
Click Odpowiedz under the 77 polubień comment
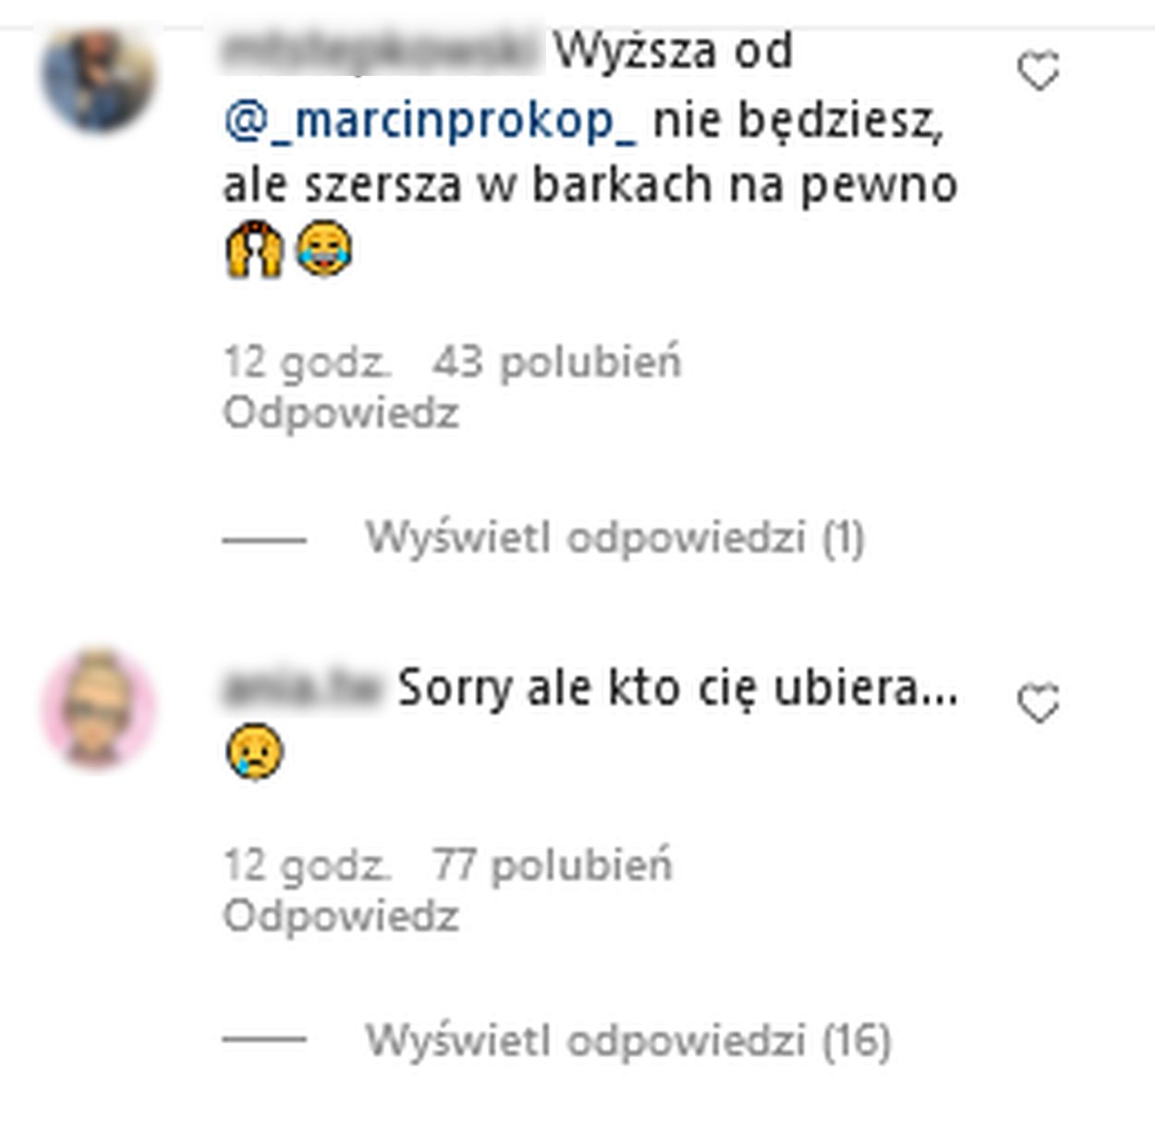[x=341, y=917]
